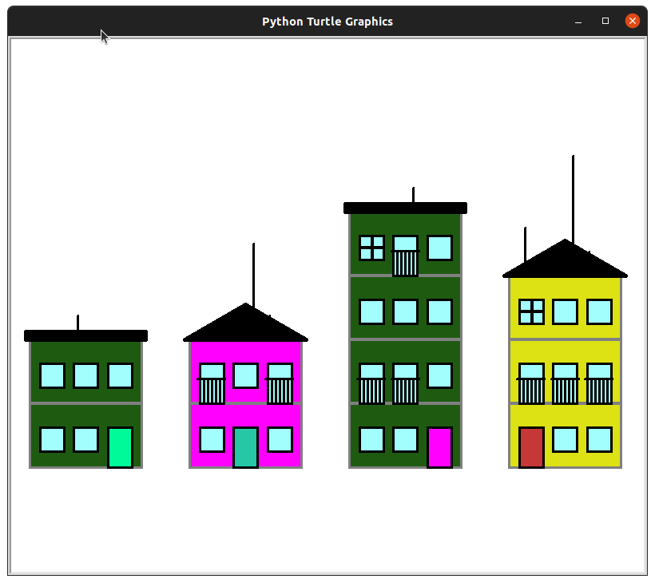This screenshot has width=655, height=583.
Task: Click the antenna above the magenta house
Action: [253, 272]
